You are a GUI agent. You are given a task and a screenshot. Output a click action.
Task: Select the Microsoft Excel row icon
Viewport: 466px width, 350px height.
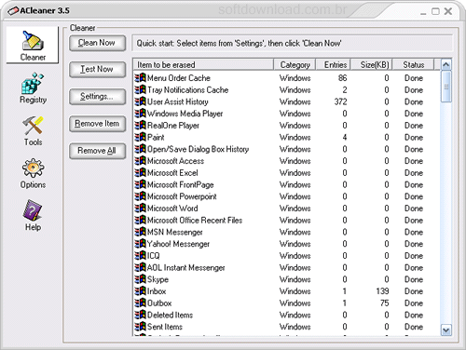pos(140,172)
